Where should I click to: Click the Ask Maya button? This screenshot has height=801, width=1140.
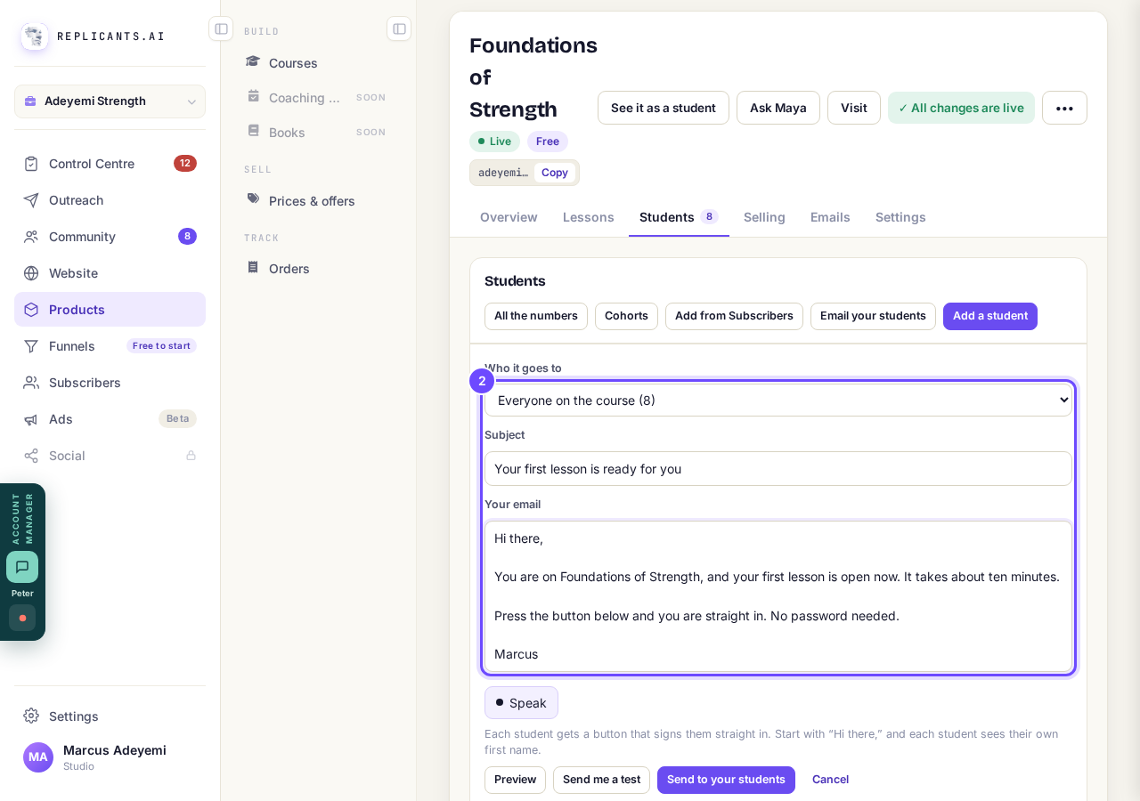(x=778, y=108)
